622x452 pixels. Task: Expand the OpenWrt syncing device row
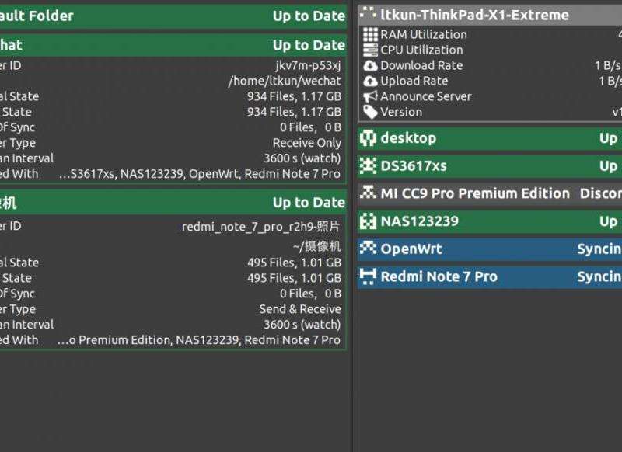tap(490, 249)
